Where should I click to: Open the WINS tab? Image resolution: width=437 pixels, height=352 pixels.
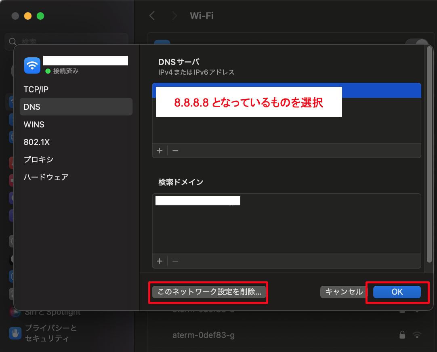tap(34, 124)
